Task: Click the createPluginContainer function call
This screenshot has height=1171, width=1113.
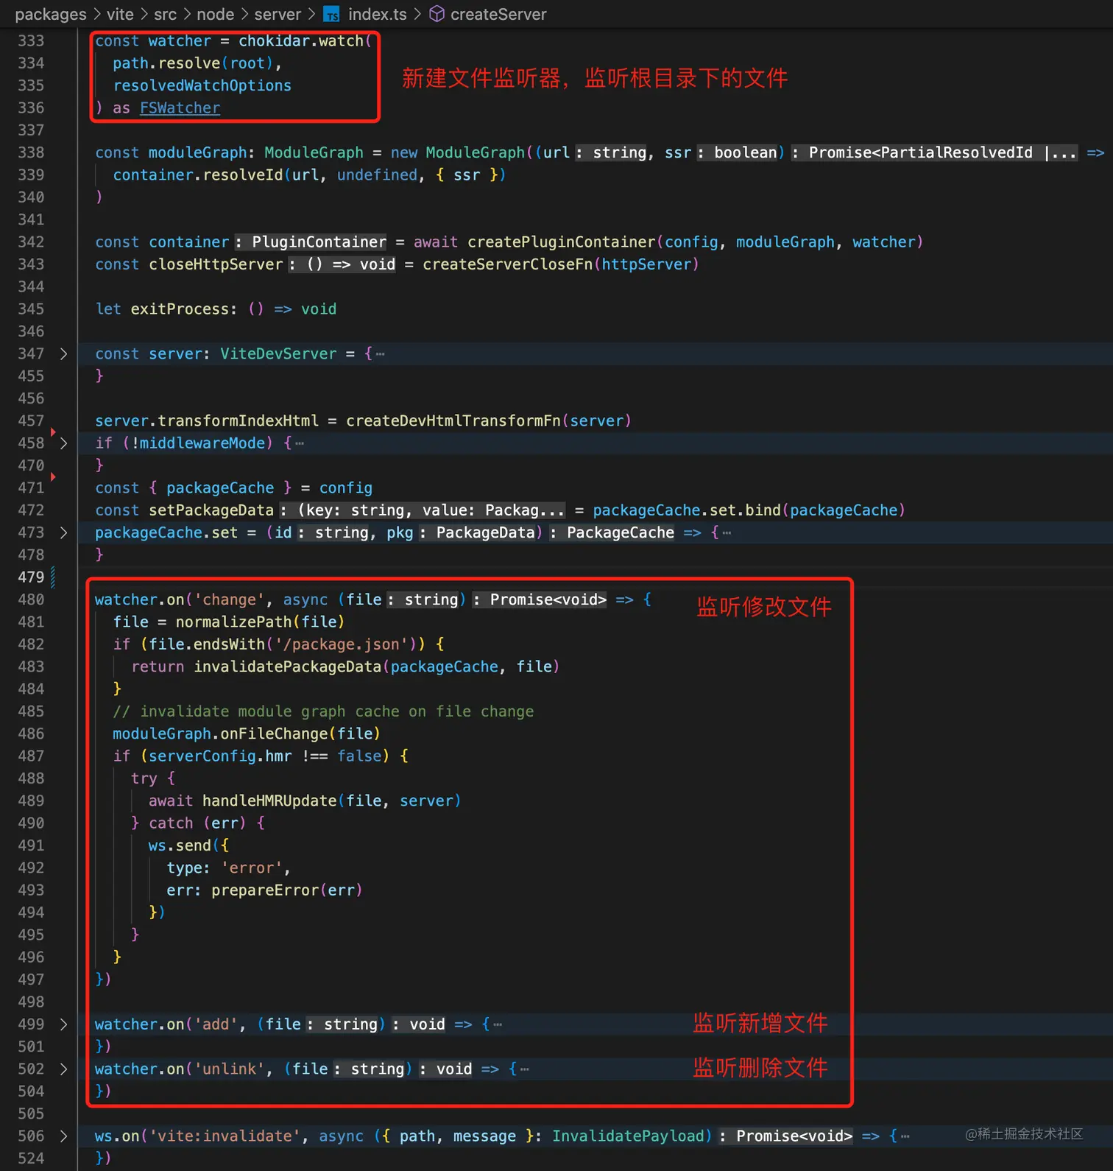Action: coord(562,242)
